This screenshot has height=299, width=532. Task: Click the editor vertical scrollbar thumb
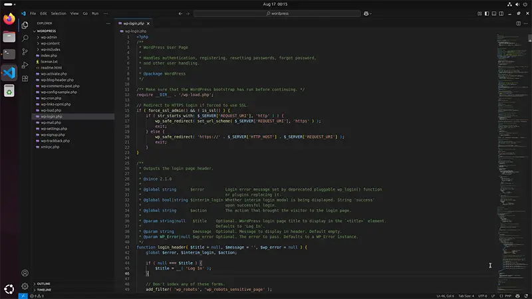point(529,38)
